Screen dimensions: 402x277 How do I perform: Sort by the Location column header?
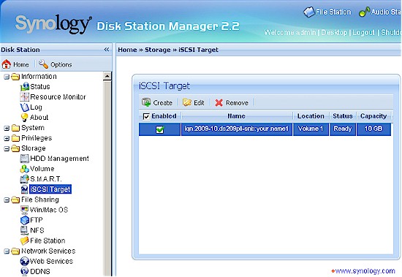pos(311,116)
